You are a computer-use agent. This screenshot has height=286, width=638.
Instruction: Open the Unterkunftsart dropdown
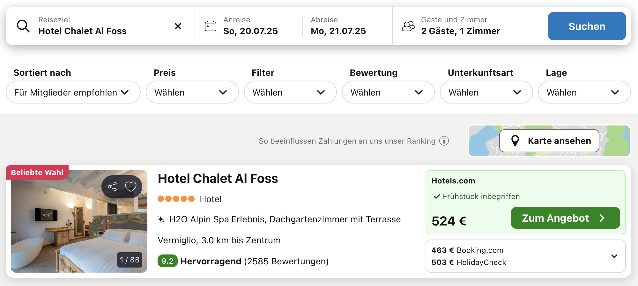486,92
